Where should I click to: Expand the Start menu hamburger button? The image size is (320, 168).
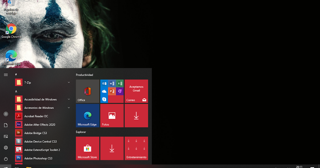6,75
